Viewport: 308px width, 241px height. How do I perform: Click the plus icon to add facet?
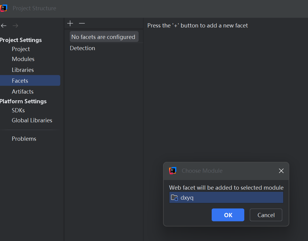pyautogui.click(x=70, y=23)
